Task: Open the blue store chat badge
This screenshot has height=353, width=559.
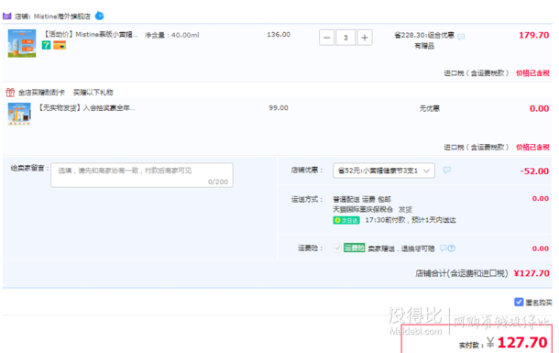Action: point(100,16)
